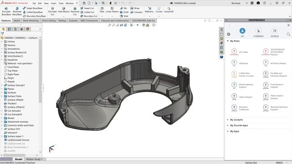Choose the Lofted Boss/Base command

(32, 12)
